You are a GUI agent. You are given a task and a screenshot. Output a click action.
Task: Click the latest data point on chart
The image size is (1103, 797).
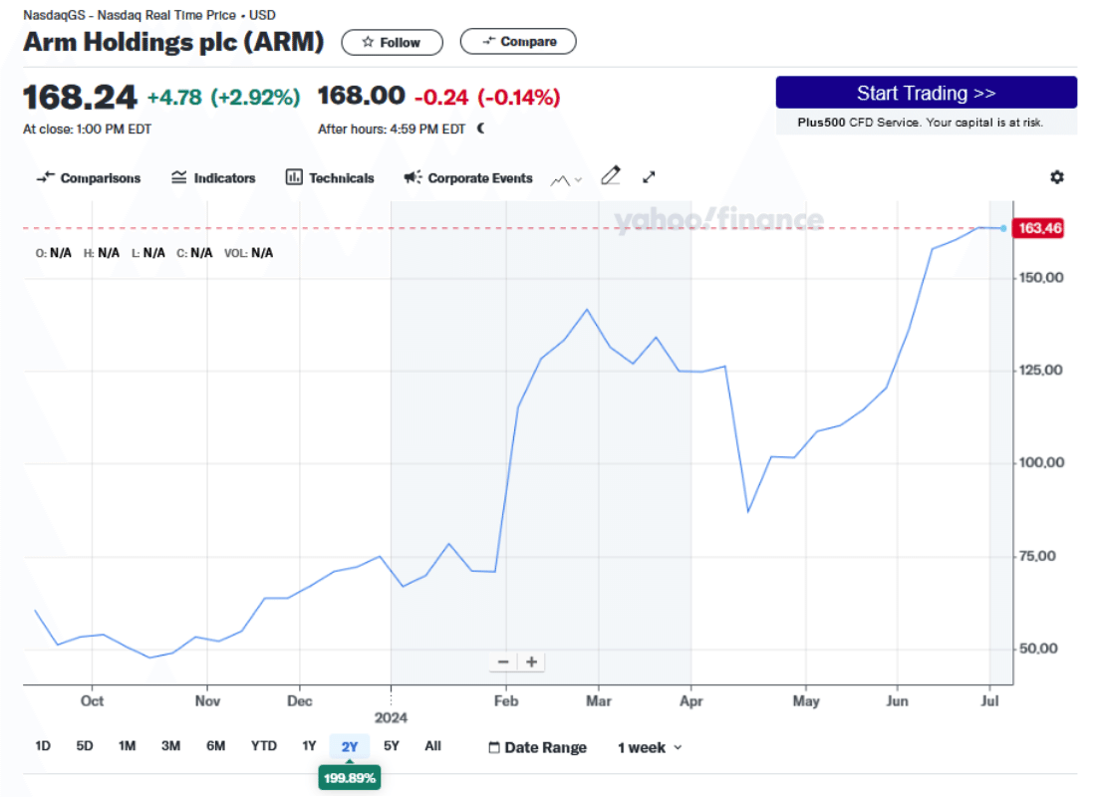click(1003, 228)
